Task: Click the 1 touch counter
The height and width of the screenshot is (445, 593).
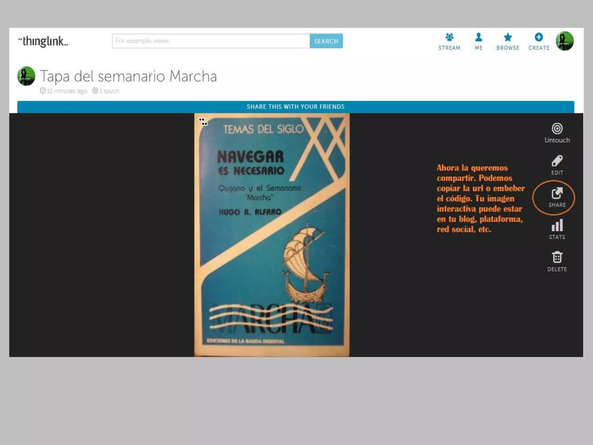Action: pos(106,91)
